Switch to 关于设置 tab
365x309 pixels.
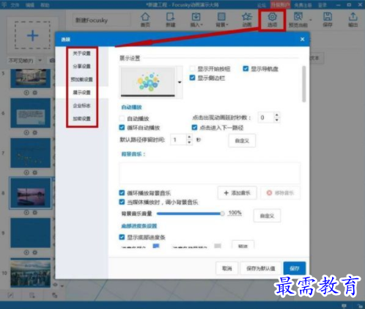[x=81, y=53]
